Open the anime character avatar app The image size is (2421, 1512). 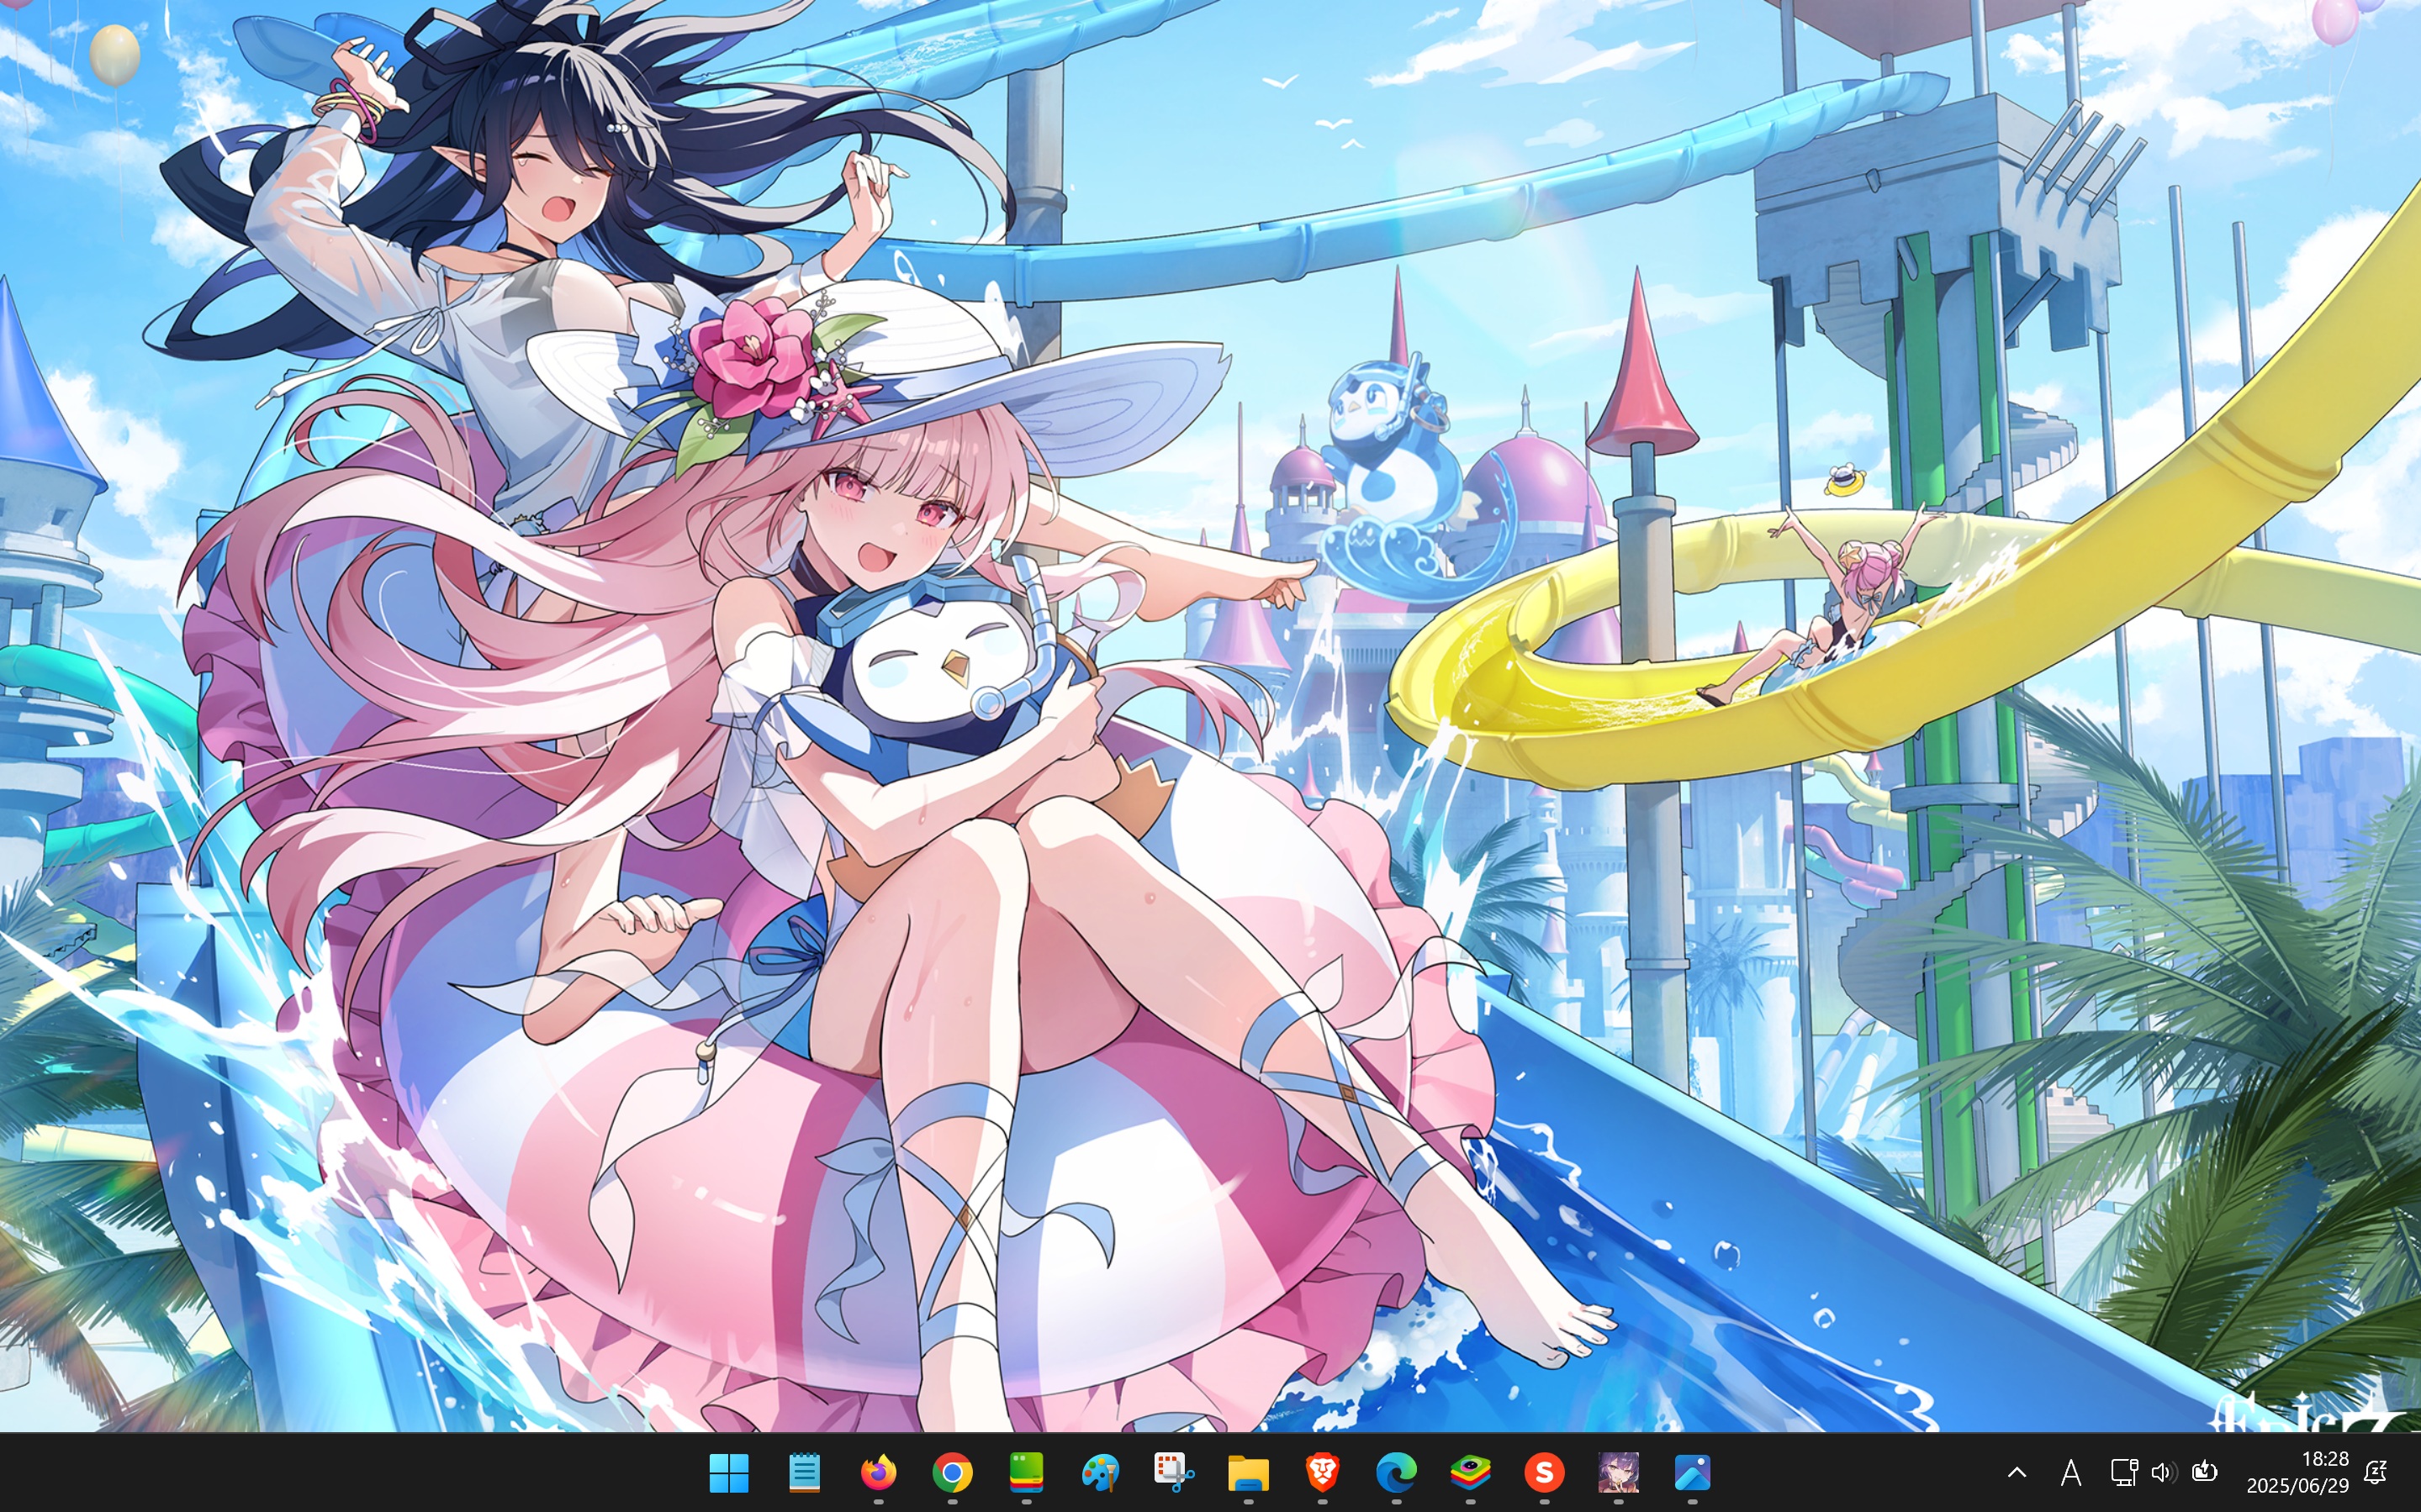(1619, 1472)
